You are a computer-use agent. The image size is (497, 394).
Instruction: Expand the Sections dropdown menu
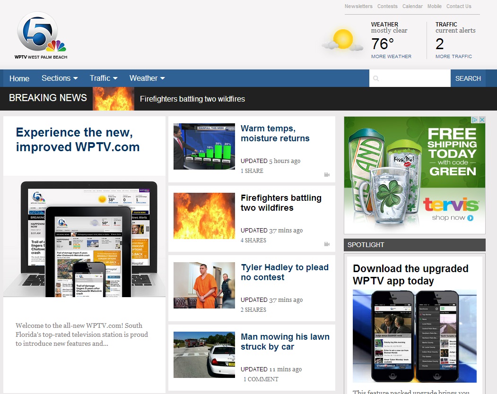tap(60, 78)
